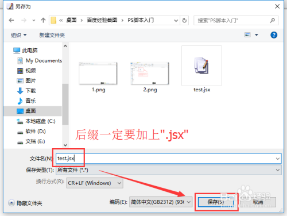Viewport: 287px width, 216px height.
Task: Open help with the question mark icon
Action: (274, 35)
